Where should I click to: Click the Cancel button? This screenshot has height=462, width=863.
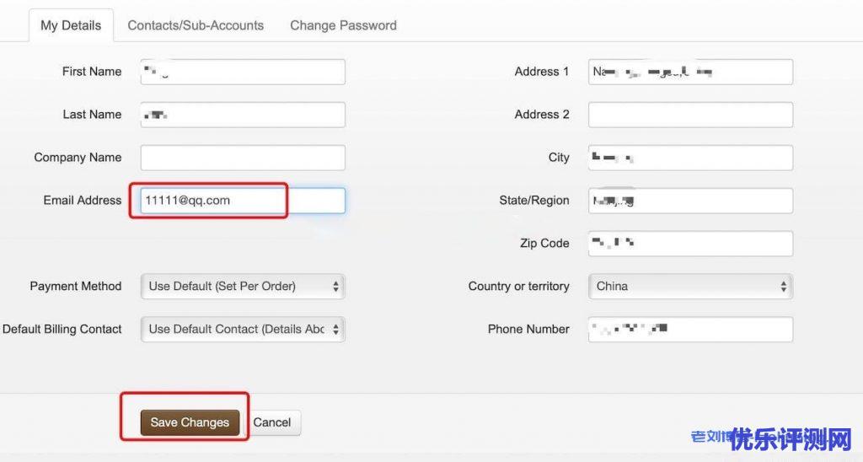272,422
